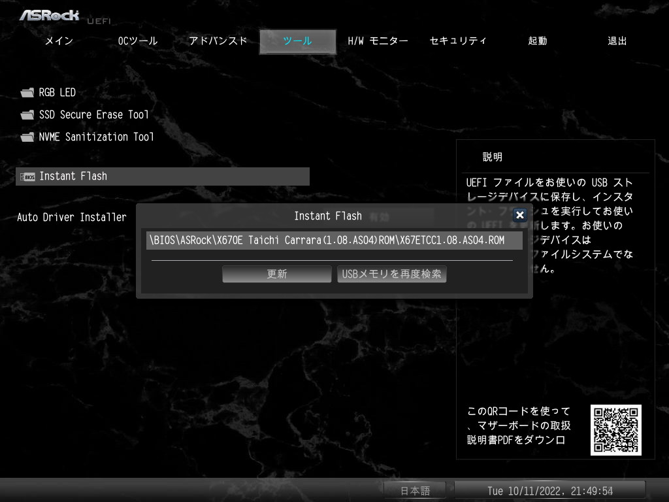This screenshot has height=502, width=669.
Task: Click the Instant Flash dialog title
Action: (x=328, y=216)
